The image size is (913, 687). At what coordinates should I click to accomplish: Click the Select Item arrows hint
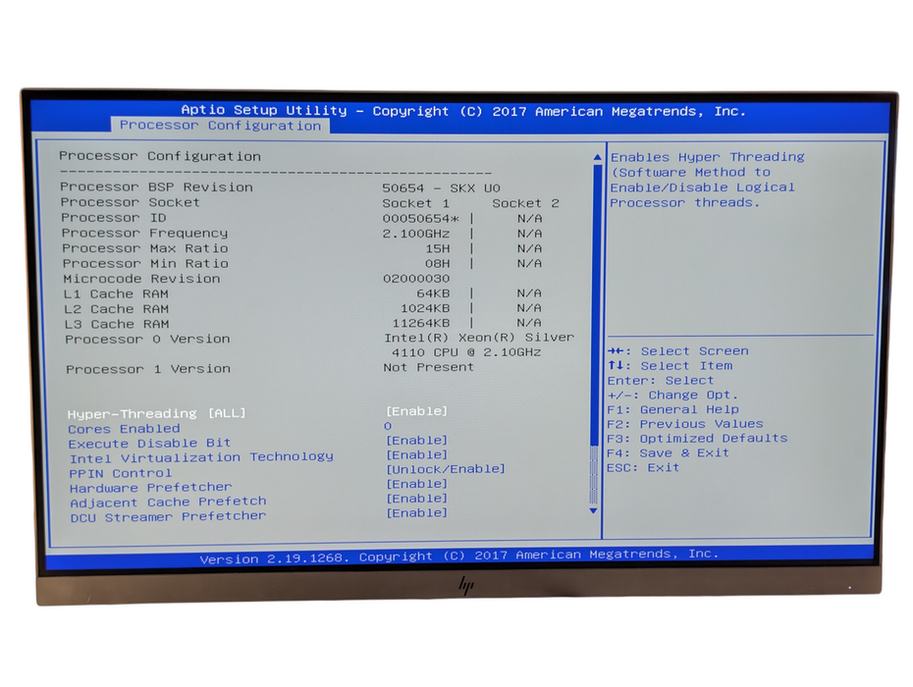pyautogui.click(x=671, y=366)
